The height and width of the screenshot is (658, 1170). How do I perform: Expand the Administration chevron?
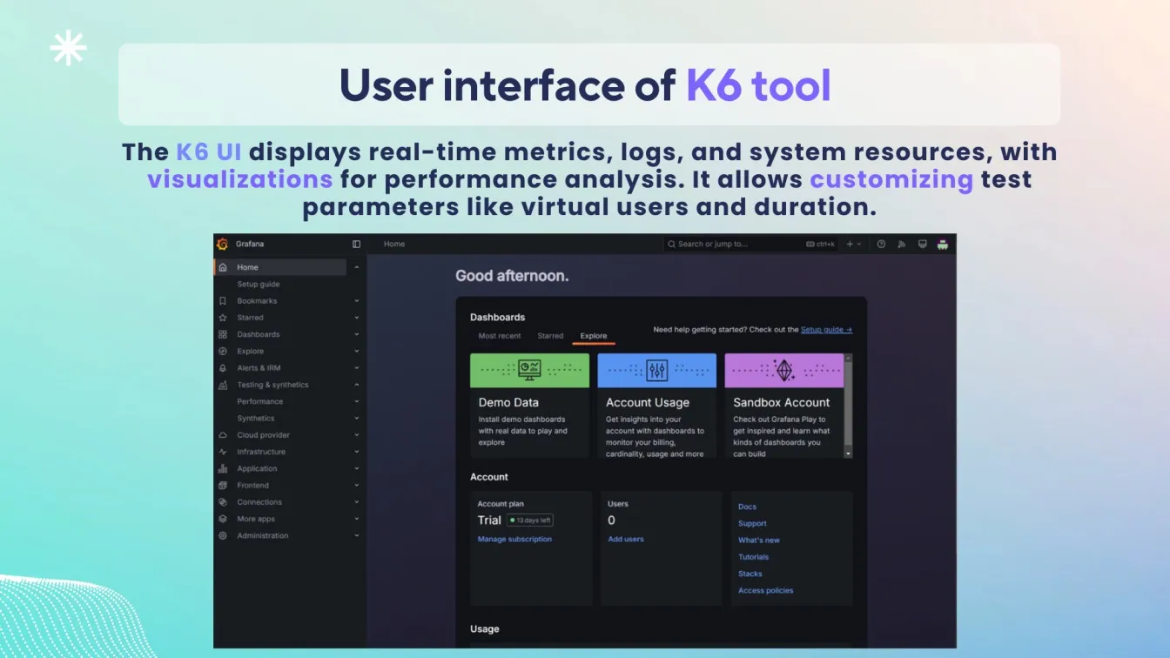coord(357,535)
